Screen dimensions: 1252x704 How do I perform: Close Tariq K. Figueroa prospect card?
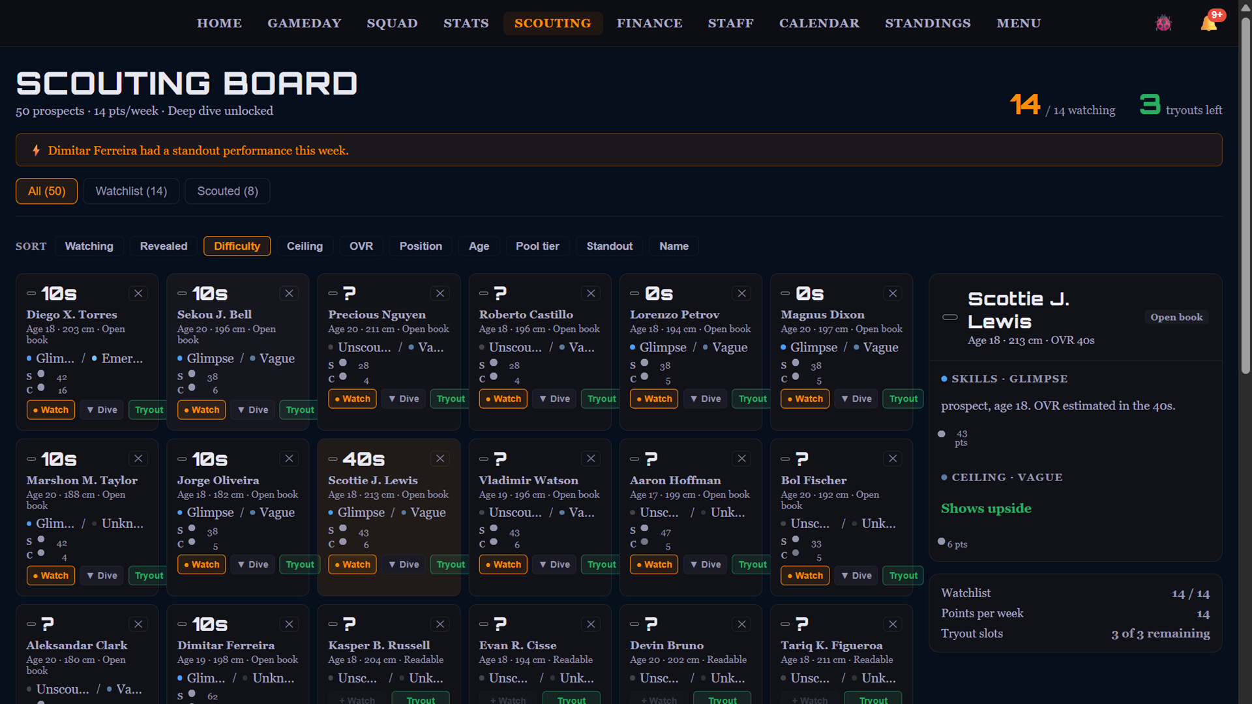[x=893, y=624]
